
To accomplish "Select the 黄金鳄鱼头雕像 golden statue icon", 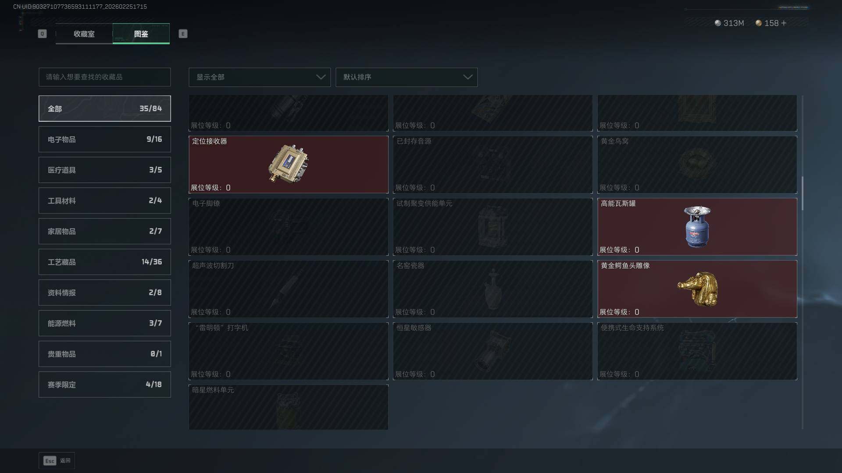I will point(698,289).
